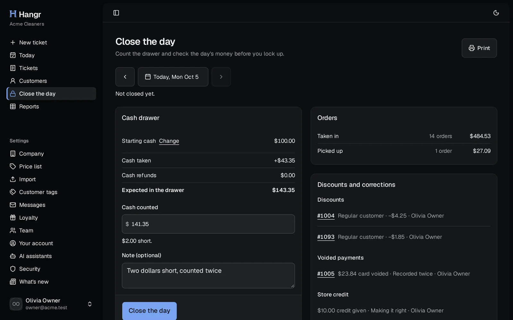Screen dimensions: 513x320
Task: Click the Hangr logo icon
Action: pyautogui.click(x=13, y=14)
